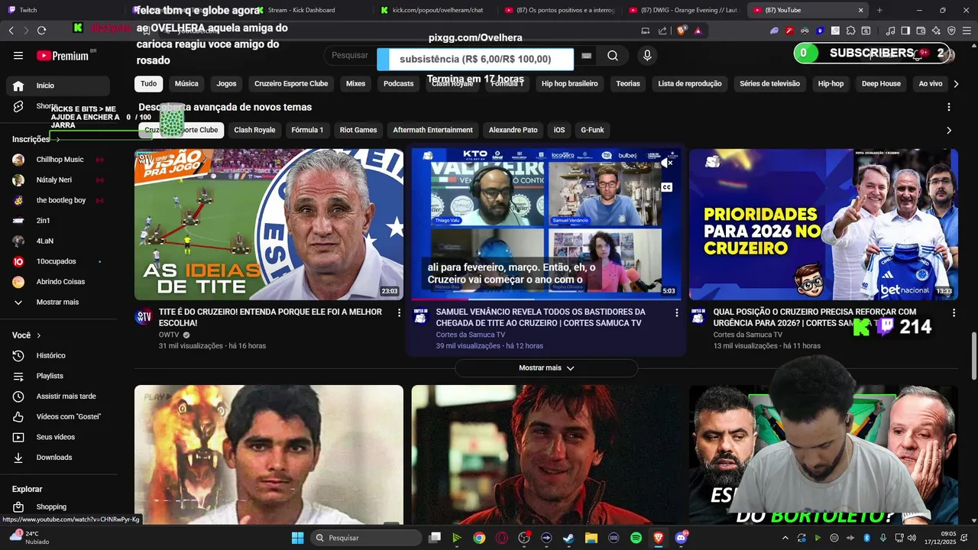Open the YouTube guide hamburger menu
This screenshot has width=978, height=550.
coord(18,56)
